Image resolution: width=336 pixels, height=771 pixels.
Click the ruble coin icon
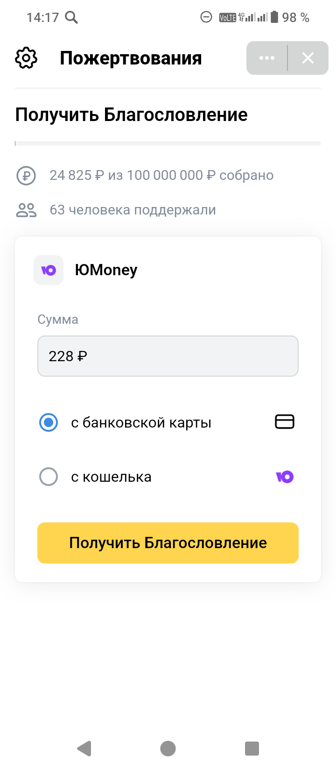[x=26, y=176]
